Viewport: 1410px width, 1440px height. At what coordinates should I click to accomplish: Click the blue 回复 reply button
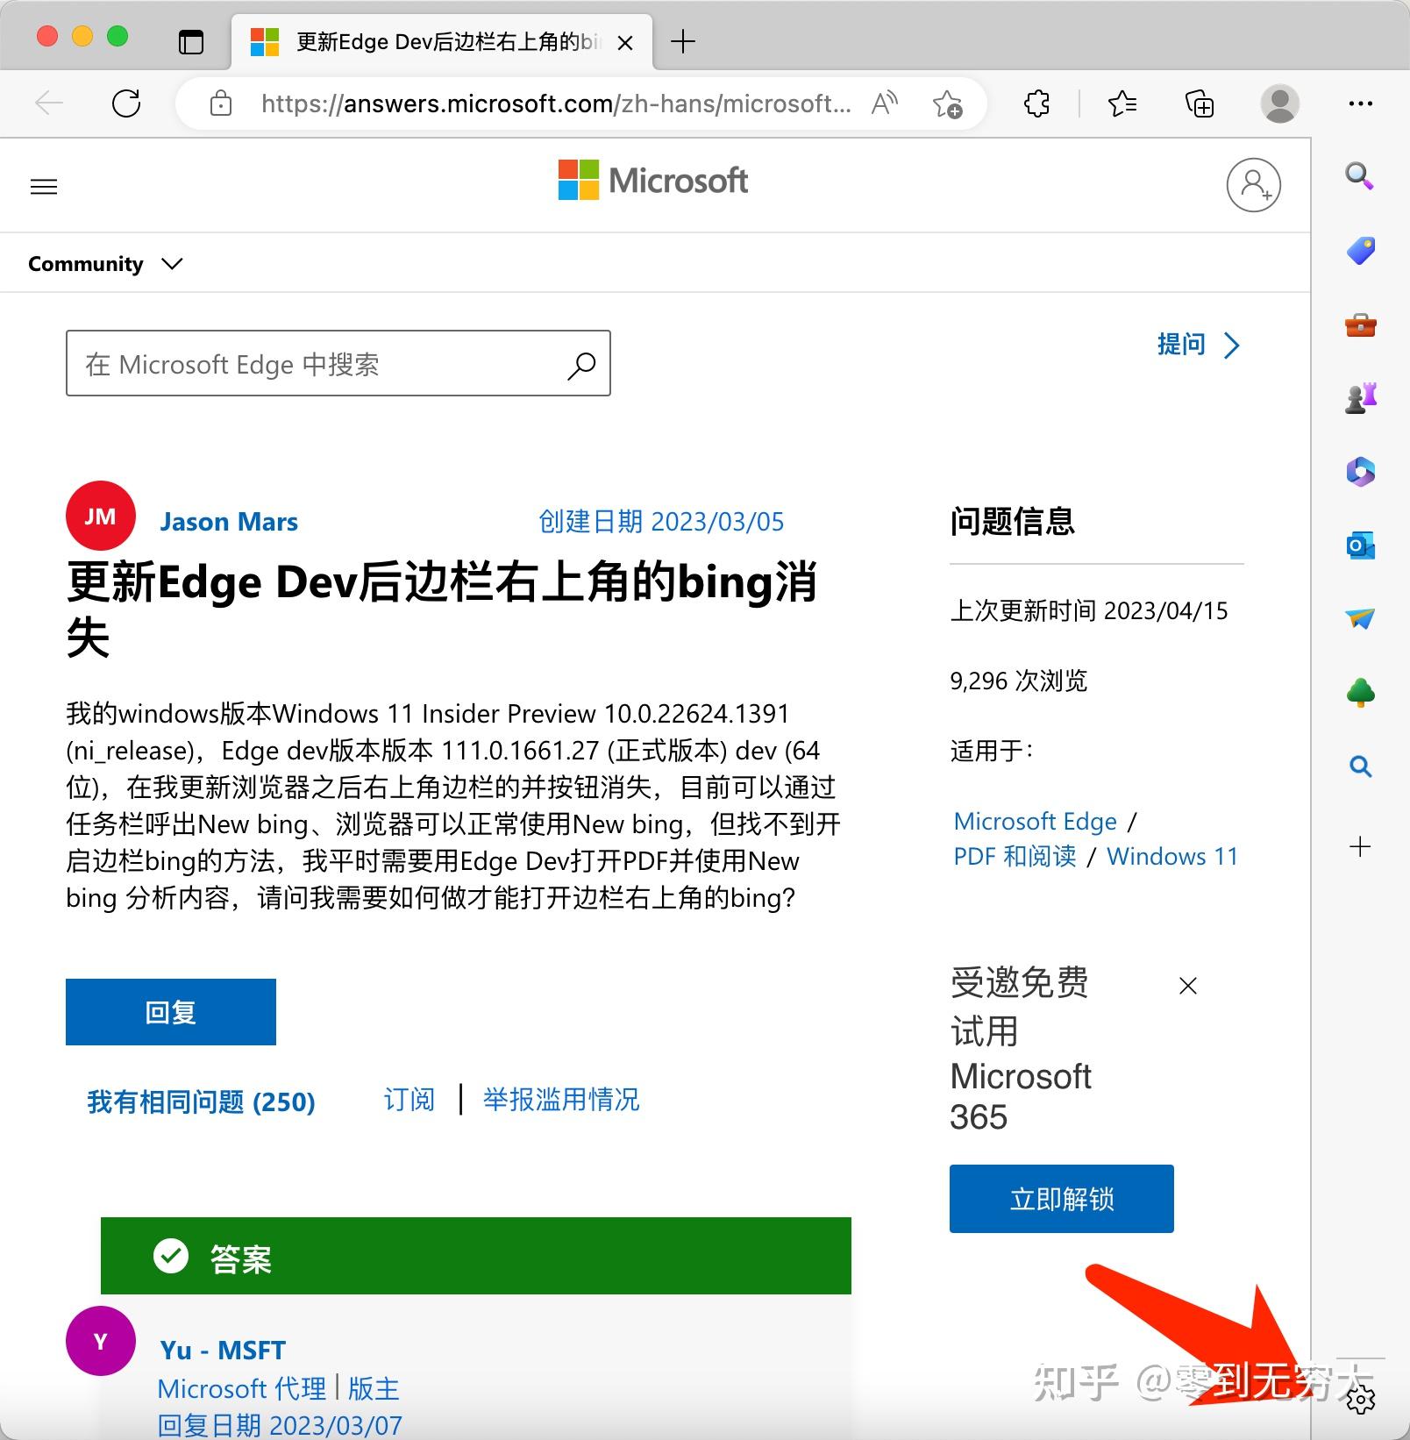(170, 1011)
